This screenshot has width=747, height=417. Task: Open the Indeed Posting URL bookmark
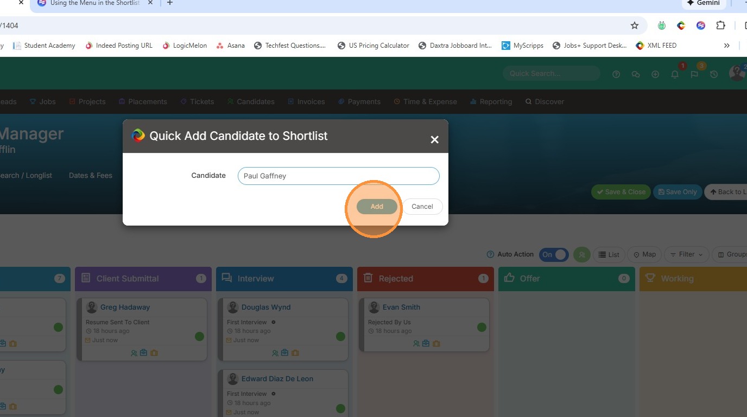(x=119, y=46)
